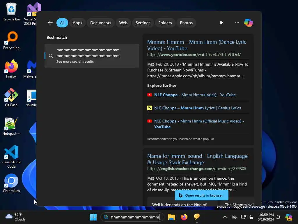The height and width of the screenshot is (224, 298).
Task: Select the Malwarebytes desktop shortcut
Action: pos(30,69)
